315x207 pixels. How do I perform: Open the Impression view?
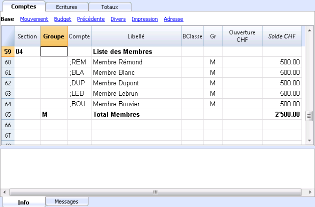(x=144, y=19)
